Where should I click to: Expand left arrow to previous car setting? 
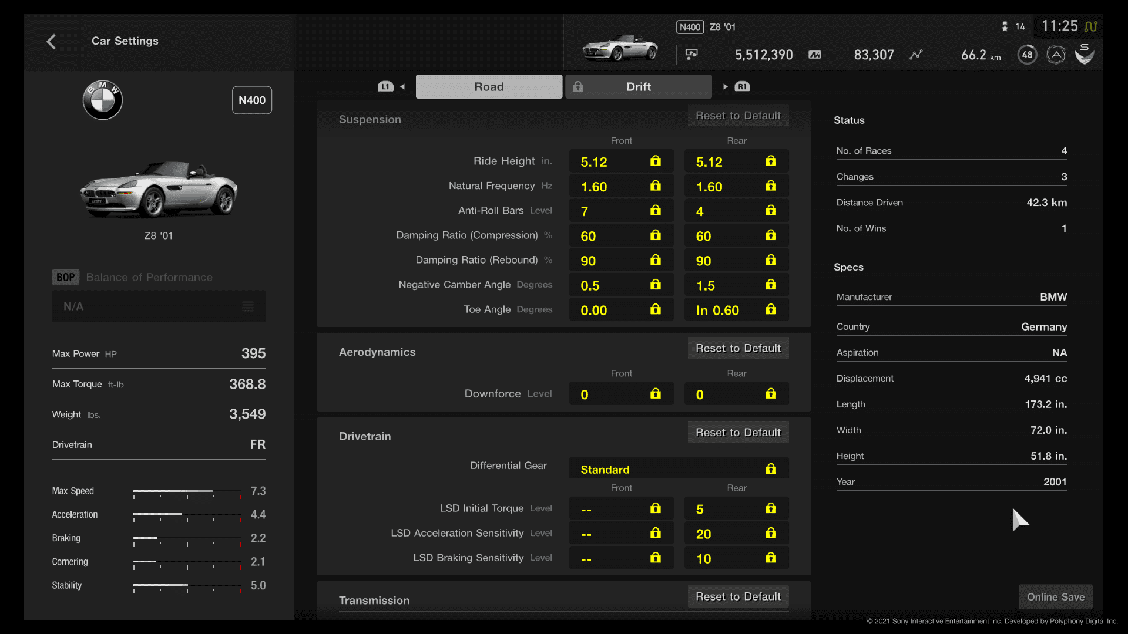pyautogui.click(x=403, y=86)
